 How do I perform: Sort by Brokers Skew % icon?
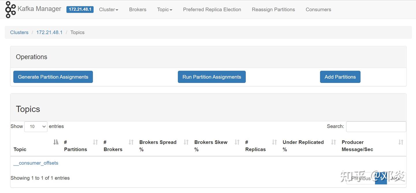[x=237, y=142]
